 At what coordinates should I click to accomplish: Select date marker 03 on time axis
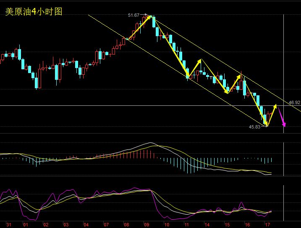(66, 225)
